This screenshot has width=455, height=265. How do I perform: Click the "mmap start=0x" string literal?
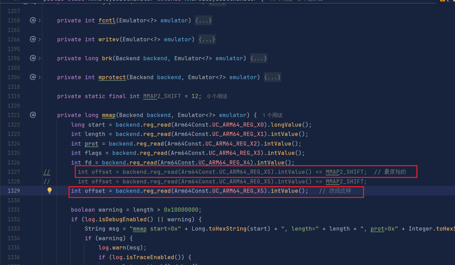155,229
